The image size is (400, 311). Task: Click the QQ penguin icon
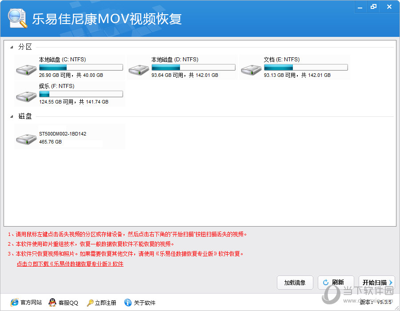pos(52,302)
